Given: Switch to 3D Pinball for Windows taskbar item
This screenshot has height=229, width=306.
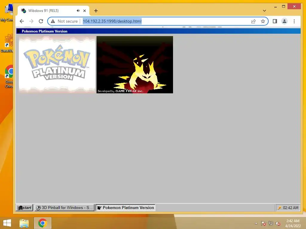Looking at the screenshot, I should [x=65, y=208].
